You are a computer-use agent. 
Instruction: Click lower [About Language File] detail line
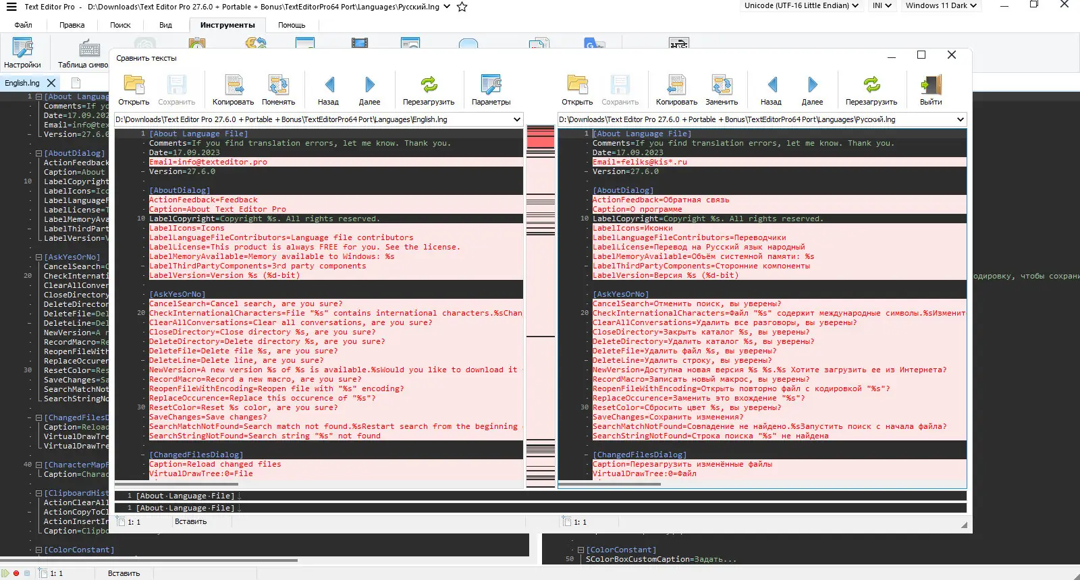(x=540, y=508)
